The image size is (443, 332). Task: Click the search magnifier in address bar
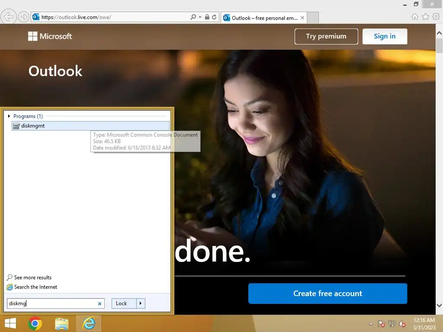[x=193, y=17]
